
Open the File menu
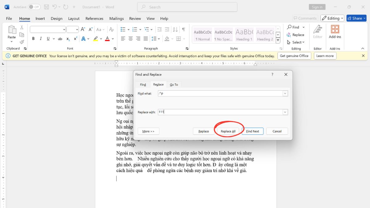tap(9, 18)
